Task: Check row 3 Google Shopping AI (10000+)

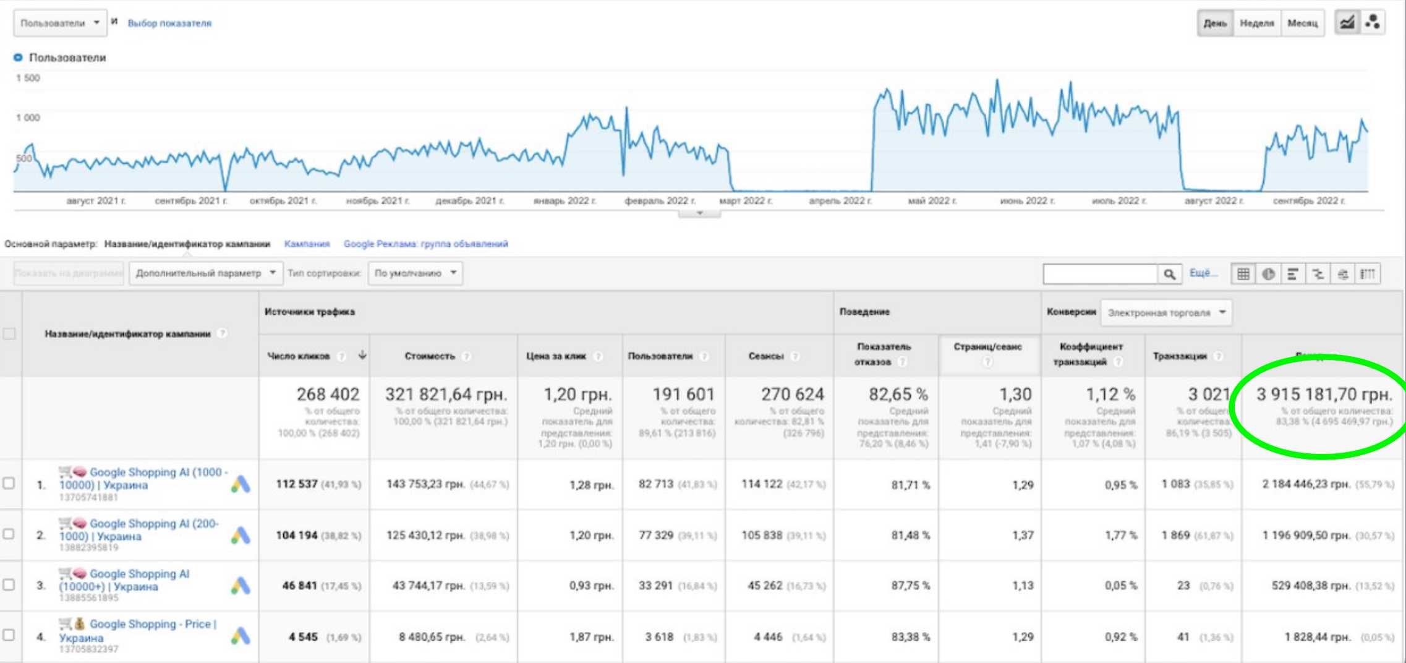Action: click(9, 584)
